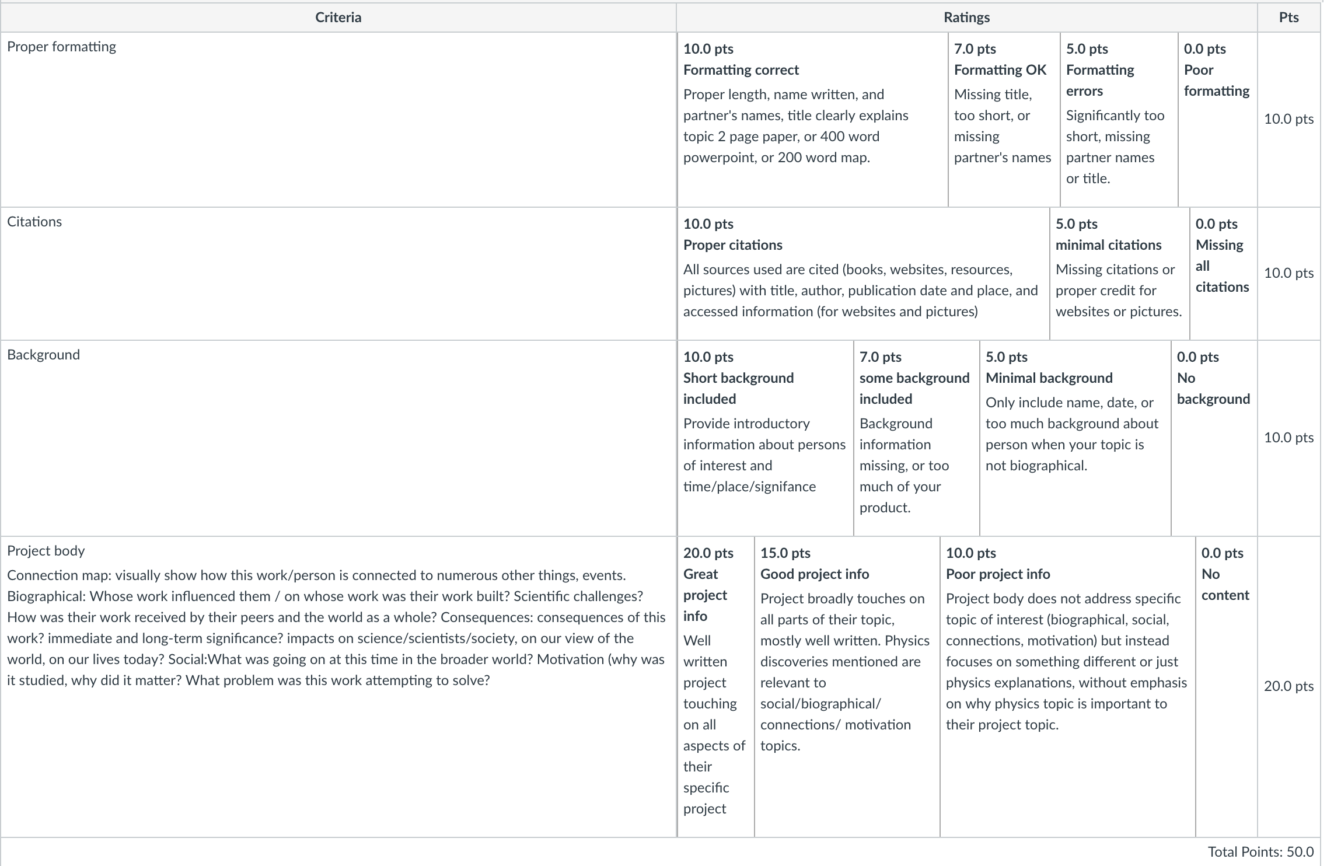Select the 20.0 pts Great project info rating
1334x866 pixels.
click(x=716, y=687)
